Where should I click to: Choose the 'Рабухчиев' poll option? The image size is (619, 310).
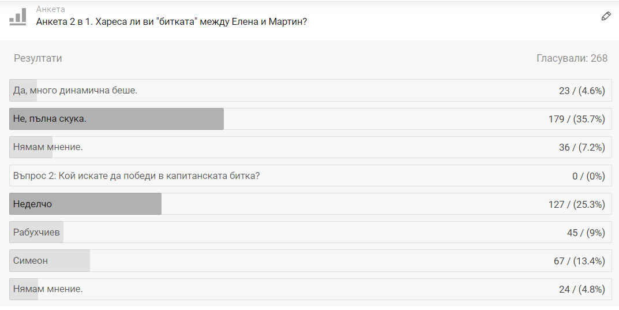[36, 232]
